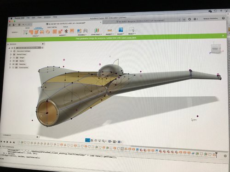The width and height of the screenshot is (230, 172).
Task: Click the Inspect measure ruler icon
Action: click(x=109, y=30)
